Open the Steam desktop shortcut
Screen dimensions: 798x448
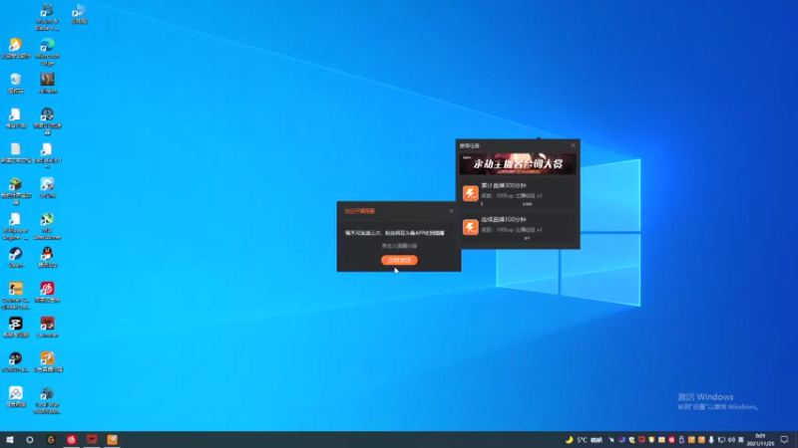(x=15, y=258)
